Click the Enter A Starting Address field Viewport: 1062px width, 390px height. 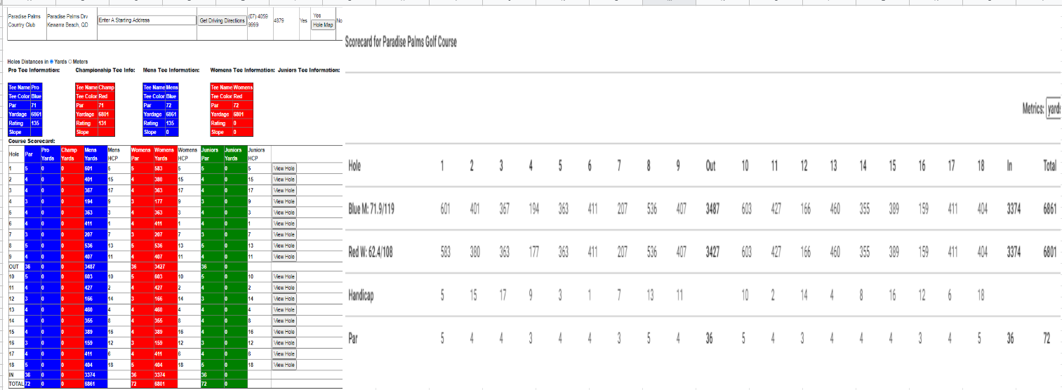[x=145, y=20]
